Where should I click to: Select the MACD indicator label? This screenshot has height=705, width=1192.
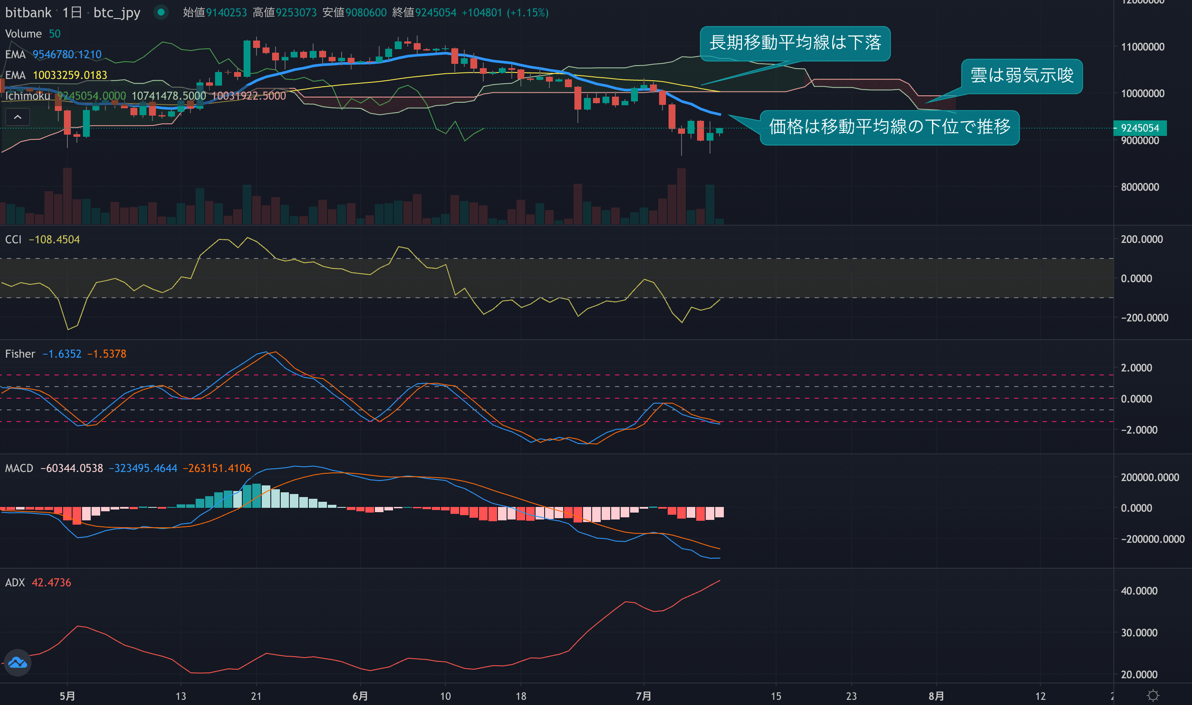click(x=19, y=469)
